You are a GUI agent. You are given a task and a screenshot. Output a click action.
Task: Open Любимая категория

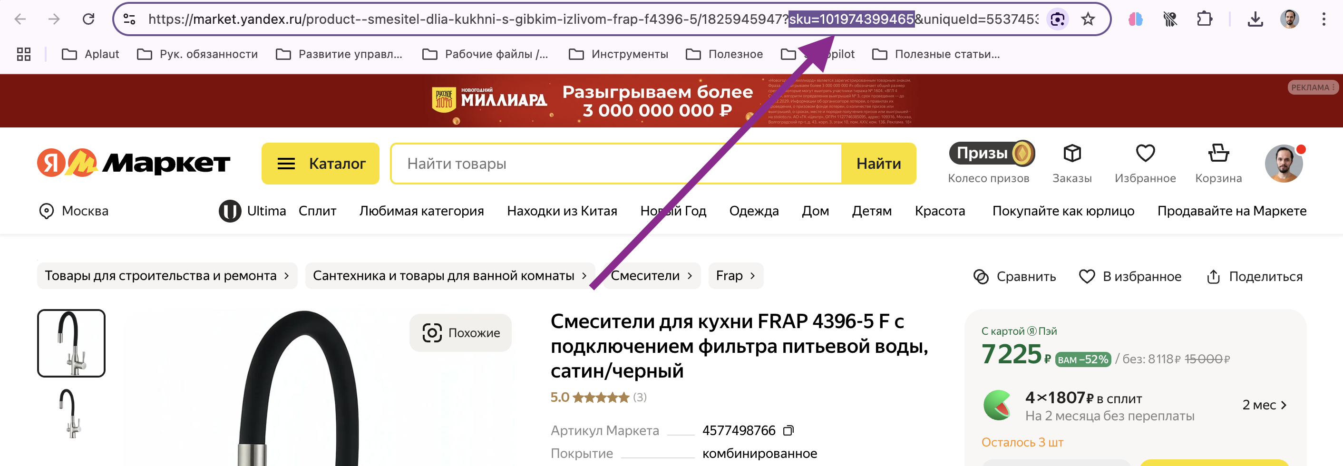pyautogui.click(x=421, y=211)
